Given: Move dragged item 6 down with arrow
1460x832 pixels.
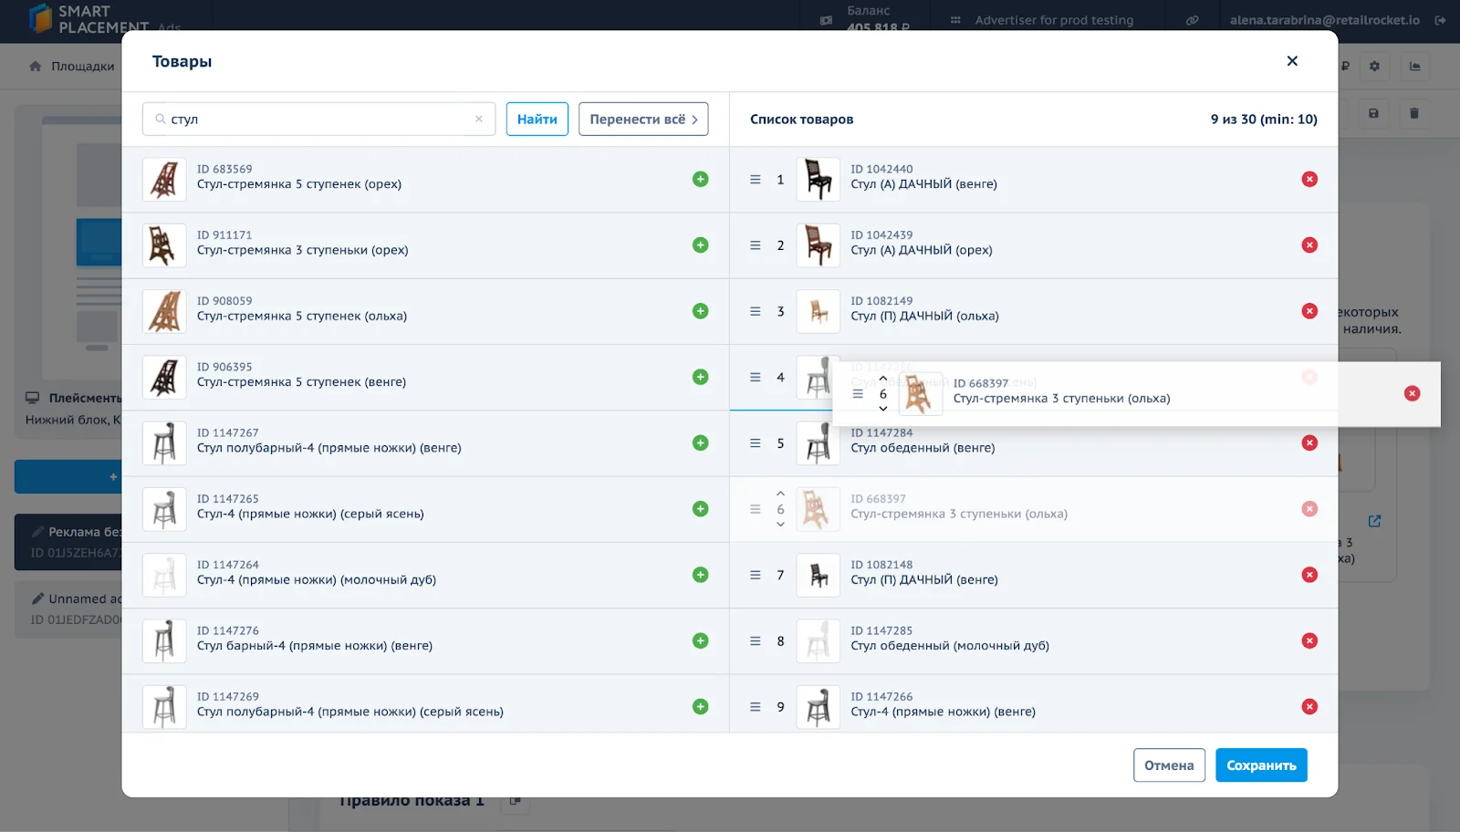Looking at the screenshot, I should coord(882,409).
